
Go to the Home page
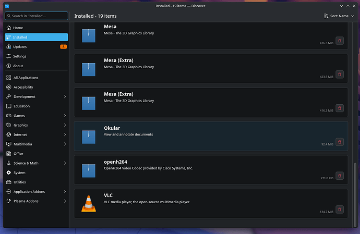pyautogui.click(x=18, y=28)
